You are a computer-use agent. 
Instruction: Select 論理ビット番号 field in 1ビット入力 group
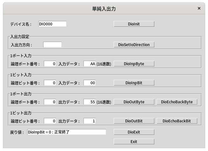click(x=50, y=83)
